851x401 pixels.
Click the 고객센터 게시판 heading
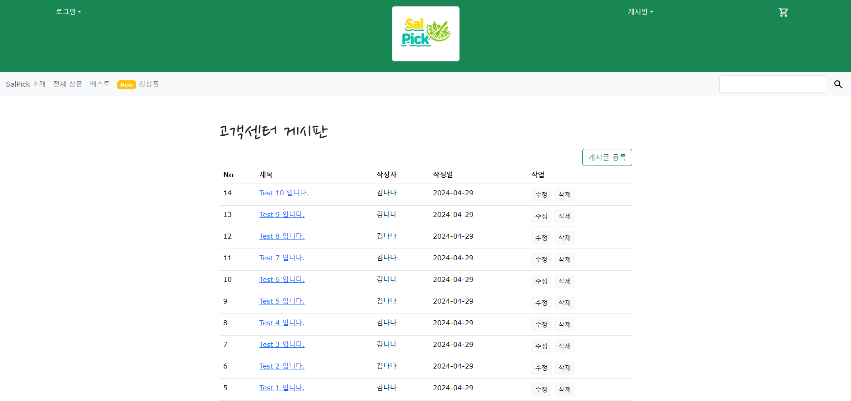(273, 131)
